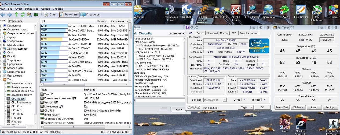Viewport: 340px width, 135px height.
Task: Expand the Компьютер tree node
Action: point(1,26)
